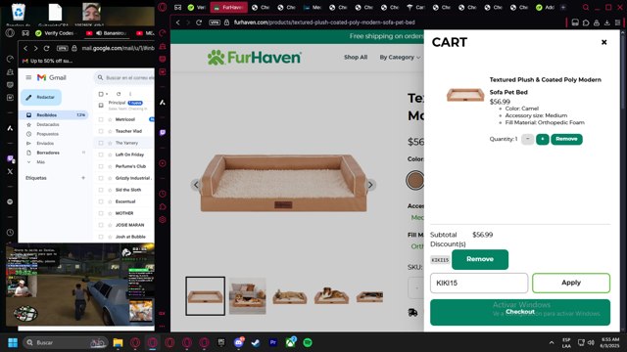
Task: Open the cart item's product thumbnail
Action: [x=465, y=95]
